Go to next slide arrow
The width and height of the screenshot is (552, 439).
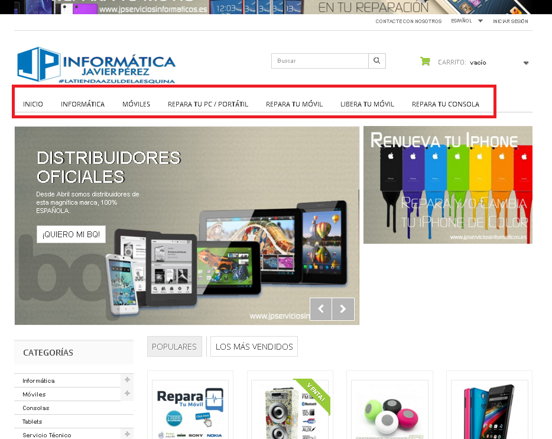(343, 309)
